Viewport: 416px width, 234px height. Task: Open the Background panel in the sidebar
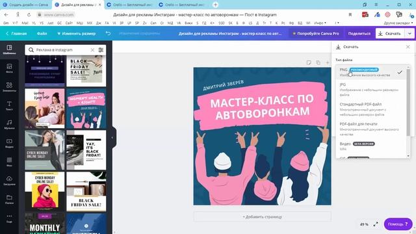point(9,162)
